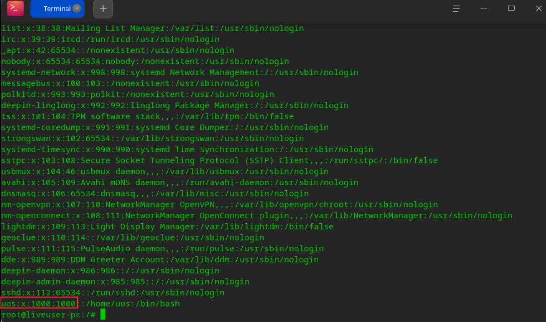Open the hamburger main menu
546x322 pixels.
pos(457,9)
